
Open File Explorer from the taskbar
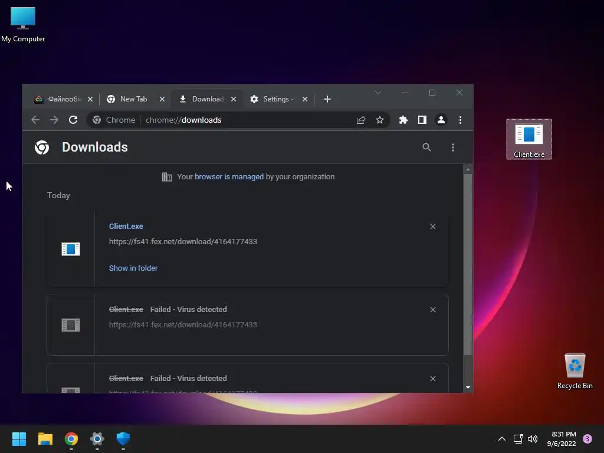(45, 439)
